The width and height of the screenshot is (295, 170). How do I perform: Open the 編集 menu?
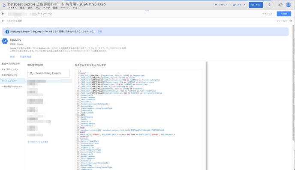coord(22,8)
